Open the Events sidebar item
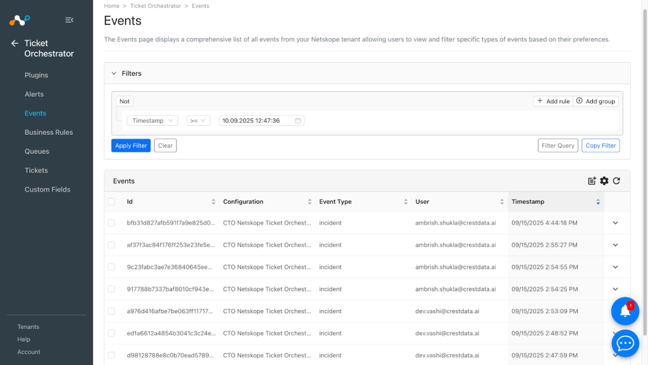This screenshot has height=365, width=648. [35, 113]
